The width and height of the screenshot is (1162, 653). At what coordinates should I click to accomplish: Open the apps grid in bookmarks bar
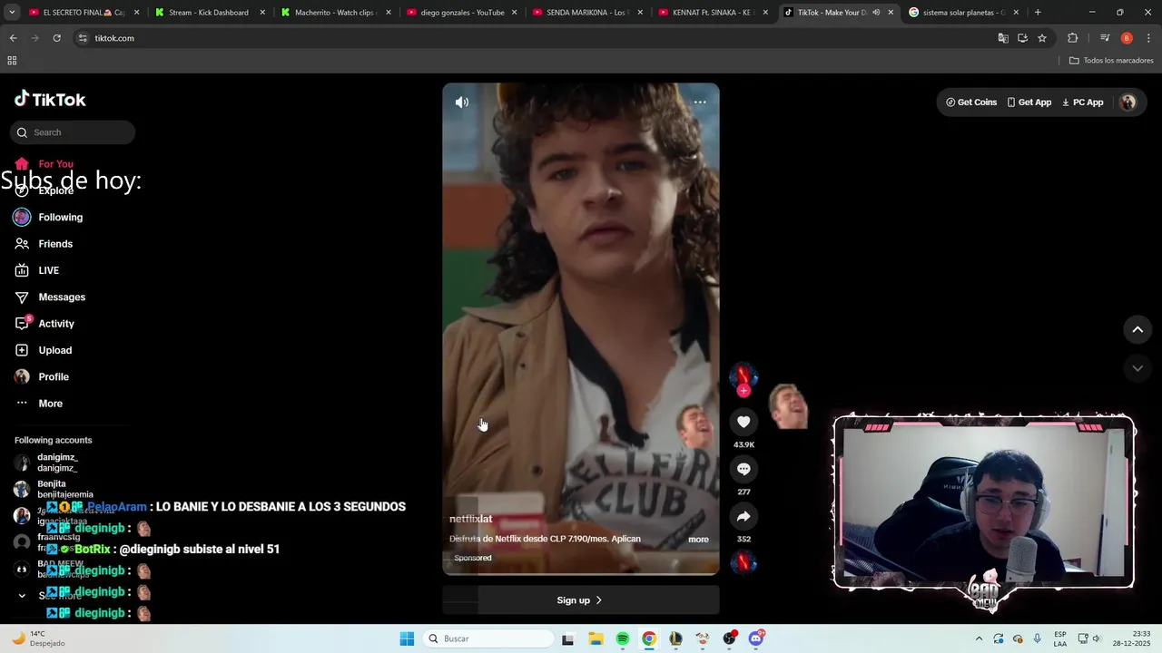tap(12, 61)
